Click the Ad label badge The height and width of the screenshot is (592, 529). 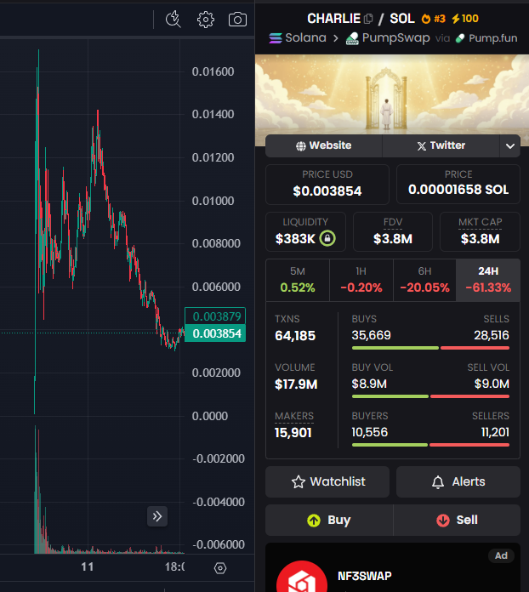point(501,555)
